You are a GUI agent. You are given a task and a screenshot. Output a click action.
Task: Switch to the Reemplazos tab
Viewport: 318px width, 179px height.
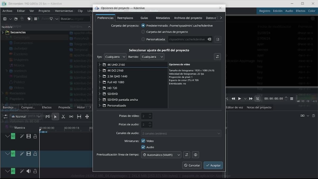coord(125,18)
